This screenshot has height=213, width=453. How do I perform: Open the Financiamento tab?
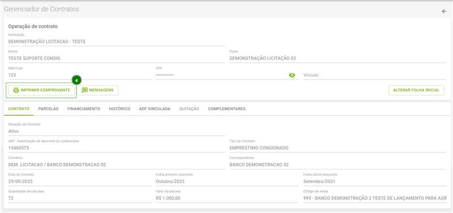(x=84, y=109)
